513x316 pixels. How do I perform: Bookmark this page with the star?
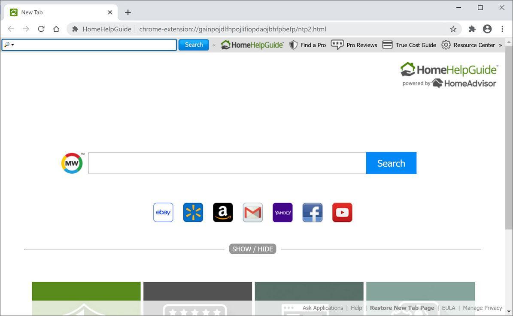click(x=453, y=29)
